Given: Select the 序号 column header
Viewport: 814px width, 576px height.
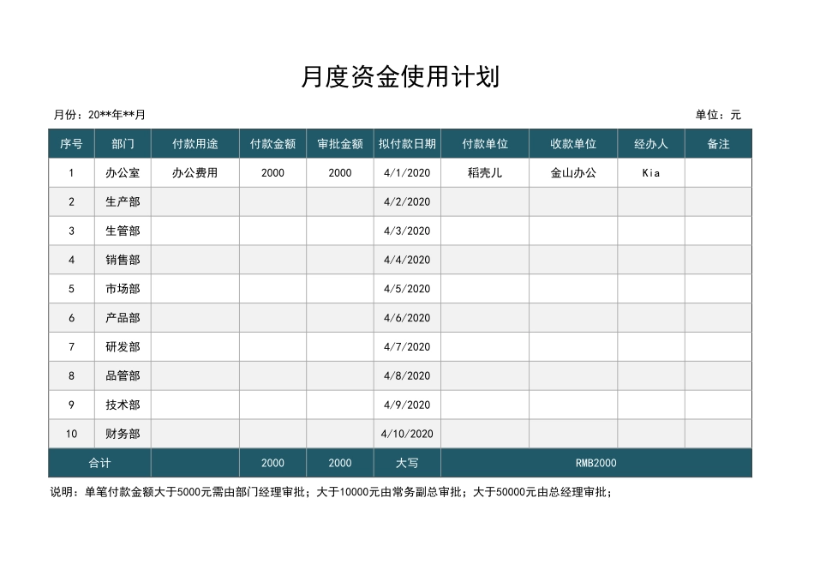Looking at the screenshot, I should 72,143.
